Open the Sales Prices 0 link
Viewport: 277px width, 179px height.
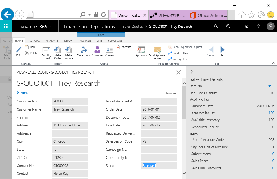pos(273,161)
